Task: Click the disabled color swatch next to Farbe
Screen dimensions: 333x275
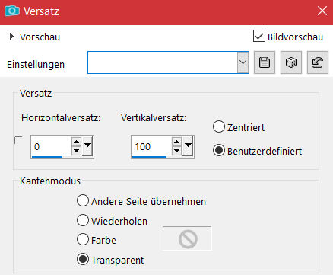Action: click(x=187, y=238)
